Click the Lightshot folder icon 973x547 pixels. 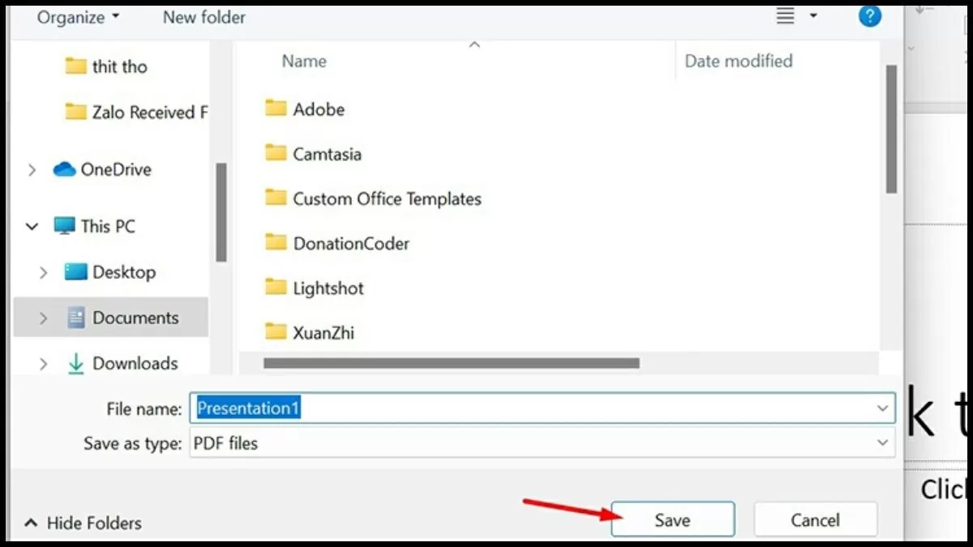click(x=276, y=288)
